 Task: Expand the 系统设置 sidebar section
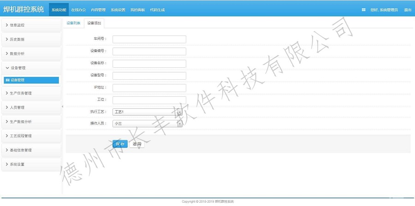click(x=30, y=165)
